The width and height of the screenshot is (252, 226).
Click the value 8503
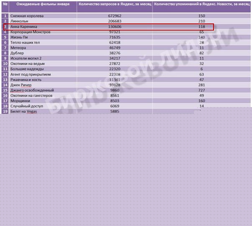(x=115, y=101)
